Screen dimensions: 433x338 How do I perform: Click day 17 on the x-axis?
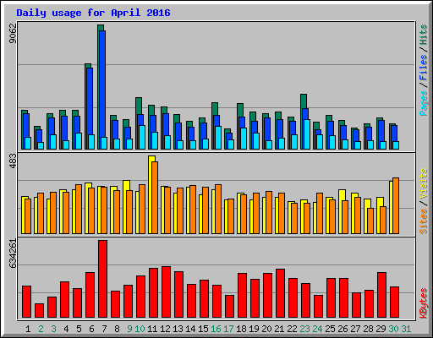tap(228, 329)
